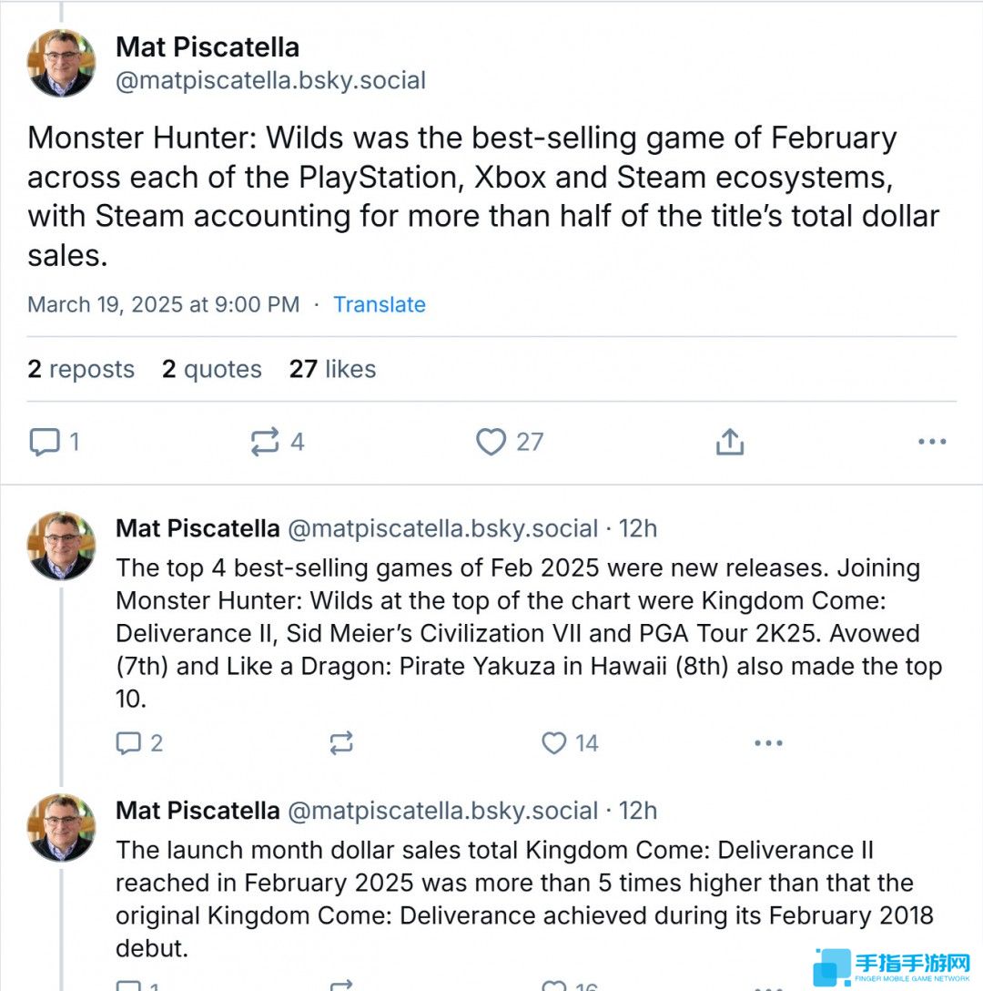The width and height of the screenshot is (983, 991).
Task: Repost the top 4 best-selling games reply
Action: tap(341, 743)
